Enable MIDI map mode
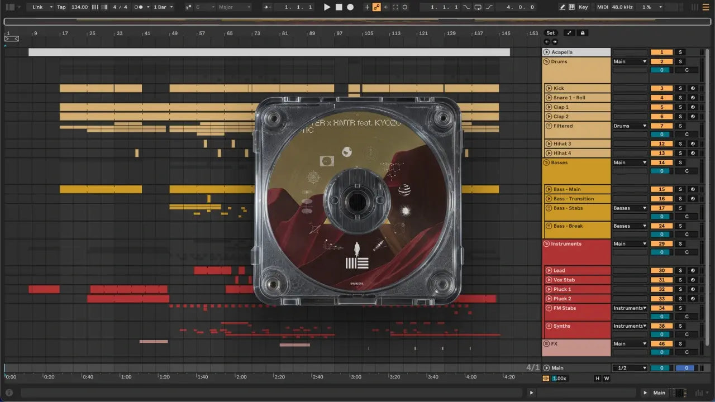This screenshot has width=715, height=402. (x=602, y=7)
